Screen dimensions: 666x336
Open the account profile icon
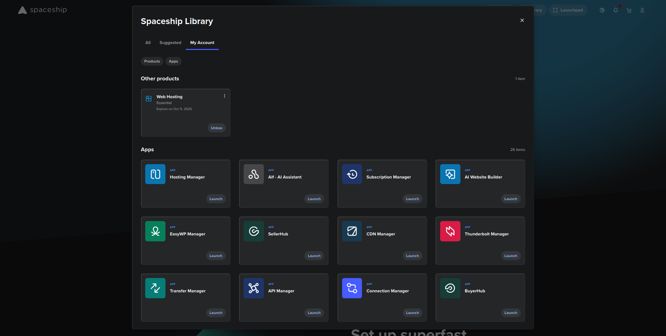tap(642, 10)
